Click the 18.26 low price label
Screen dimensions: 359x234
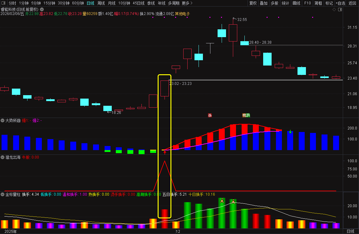(116, 113)
